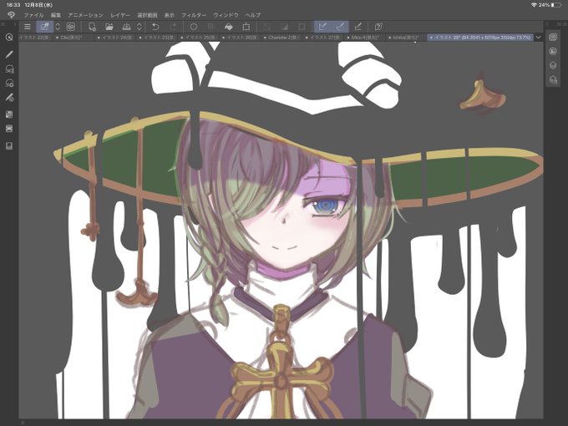Switch to イラスト 24 canvas tab
The image size is (568, 426).
click(115, 38)
